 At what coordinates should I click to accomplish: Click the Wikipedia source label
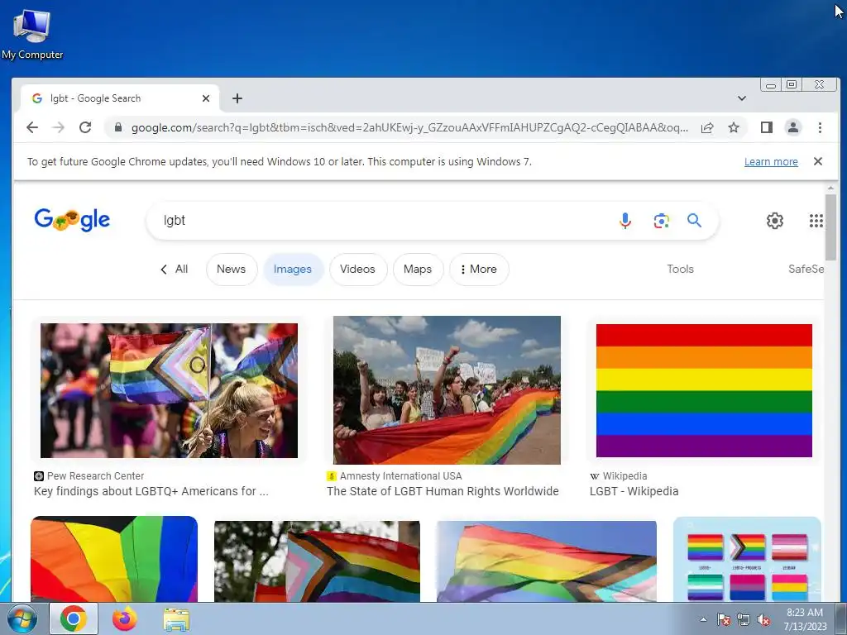pyautogui.click(x=624, y=475)
